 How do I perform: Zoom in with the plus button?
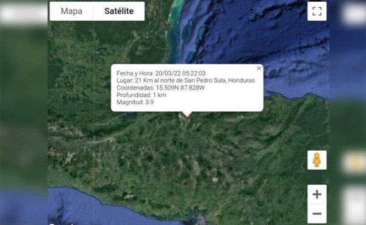(317, 194)
